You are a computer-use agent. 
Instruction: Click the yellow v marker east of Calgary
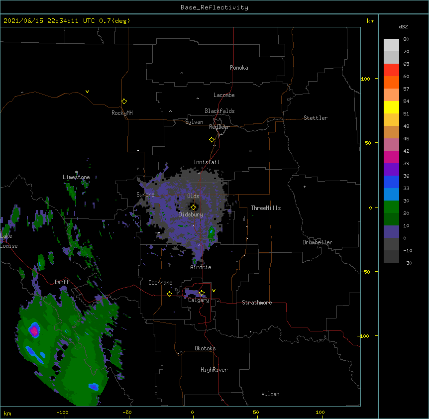pos(214,291)
